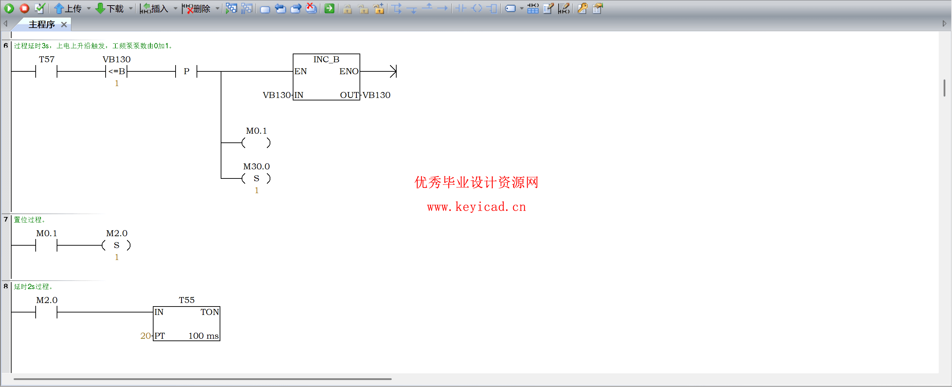This screenshot has height=387, width=952.
Task: Click the green Run PLC icon
Action: tap(9, 8)
